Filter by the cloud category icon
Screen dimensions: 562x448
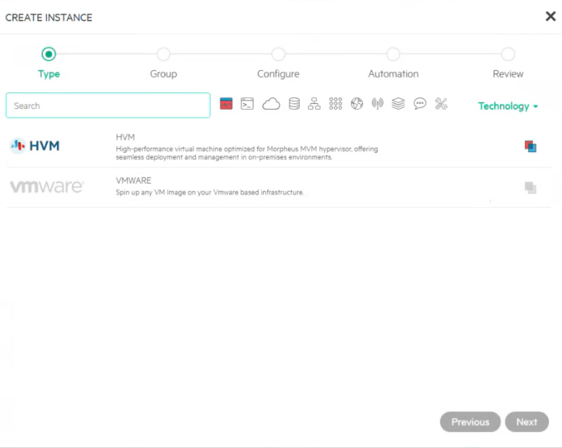click(271, 104)
